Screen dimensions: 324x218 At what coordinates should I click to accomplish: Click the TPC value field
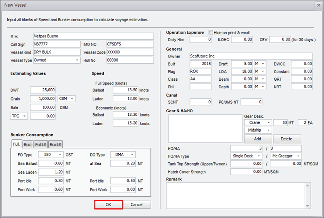[43, 116]
